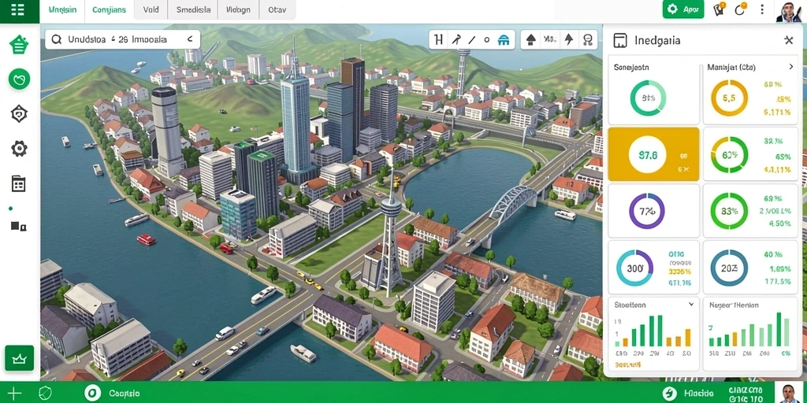Select the bridge tool icon in map toolbar
The width and height of the screenshot is (807, 403).
pos(504,39)
